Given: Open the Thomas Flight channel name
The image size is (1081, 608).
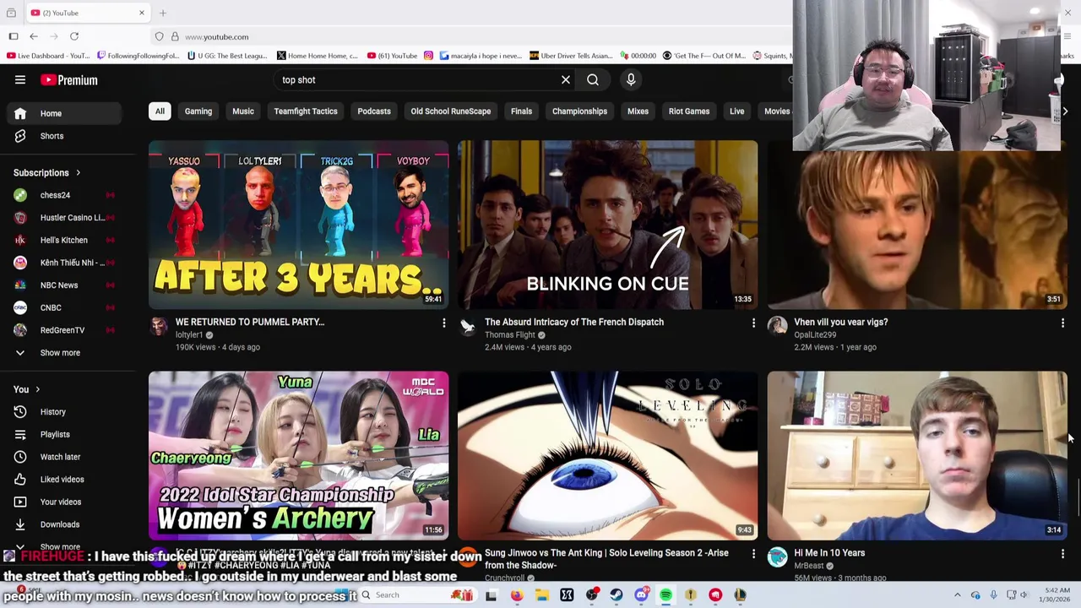Looking at the screenshot, I should pyautogui.click(x=509, y=335).
